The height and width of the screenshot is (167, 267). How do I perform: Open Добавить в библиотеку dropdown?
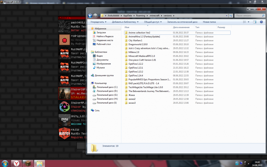click(x=125, y=22)
